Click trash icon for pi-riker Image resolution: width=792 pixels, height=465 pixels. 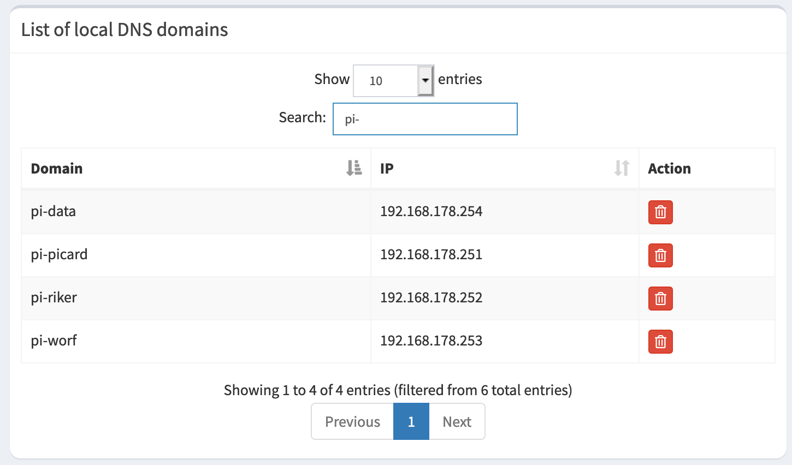[x=660, y=299]
